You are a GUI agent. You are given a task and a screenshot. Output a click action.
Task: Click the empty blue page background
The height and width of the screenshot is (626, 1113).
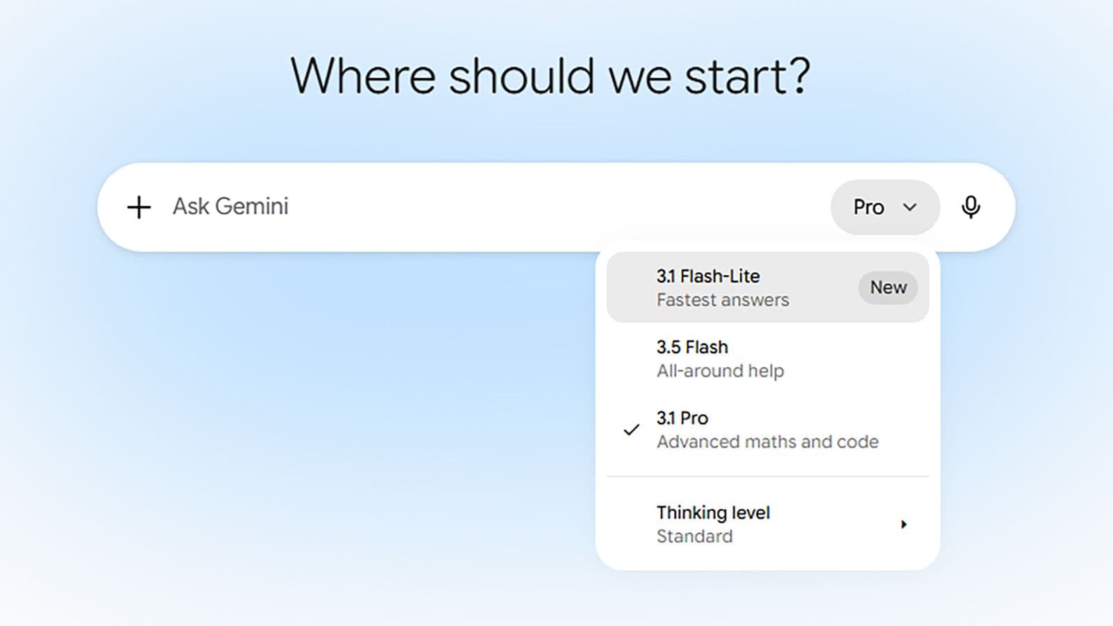pyautogui.click(x=313, y=417)
